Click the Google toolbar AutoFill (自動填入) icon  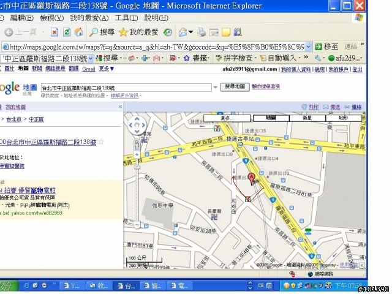coord(263,58)
